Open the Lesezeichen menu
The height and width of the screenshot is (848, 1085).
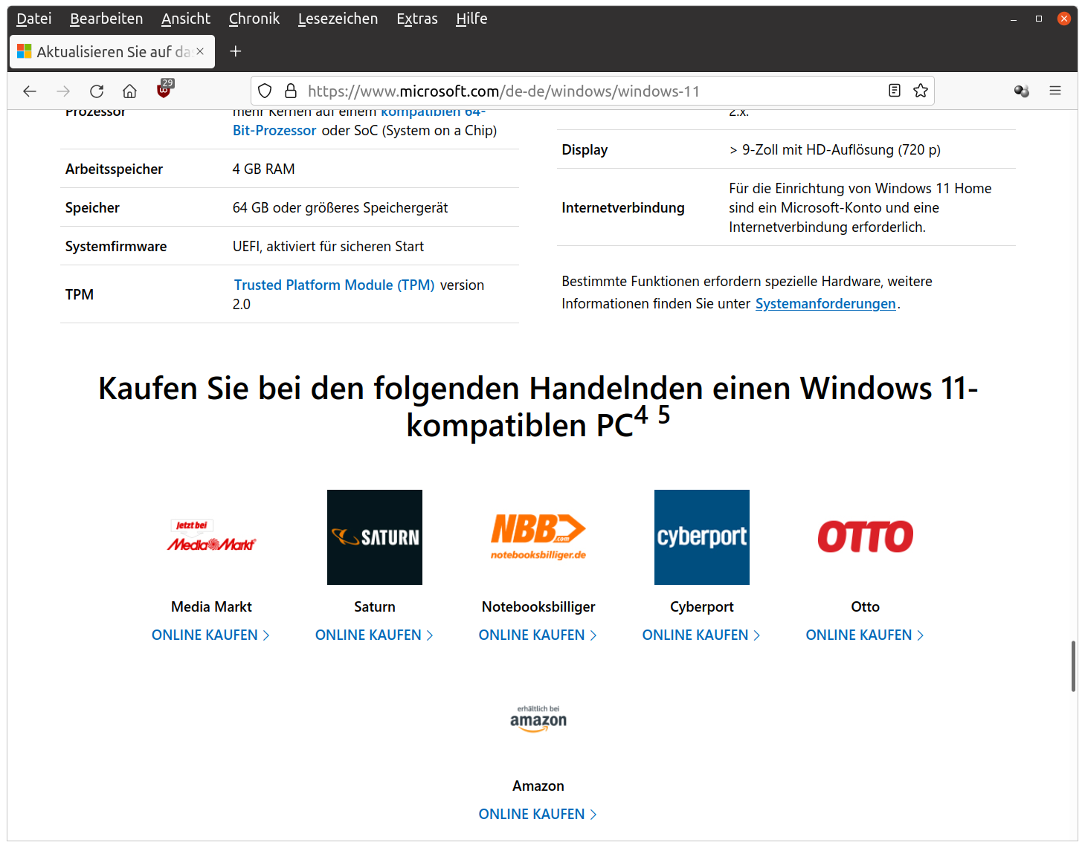(x=338, y=19)
